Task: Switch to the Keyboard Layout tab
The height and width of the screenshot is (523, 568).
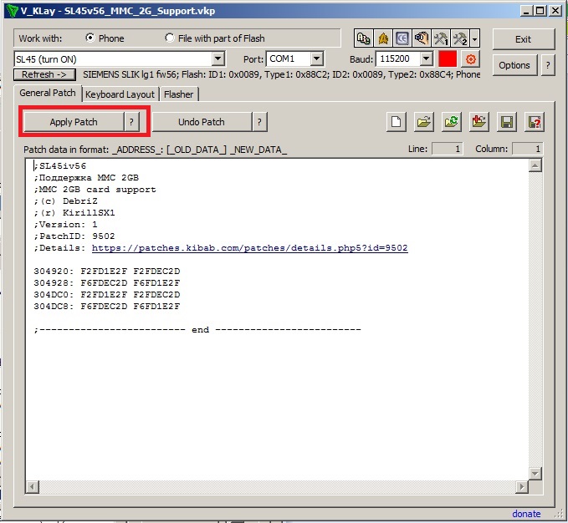Action: pyautogui.click(x=120, y=94)
